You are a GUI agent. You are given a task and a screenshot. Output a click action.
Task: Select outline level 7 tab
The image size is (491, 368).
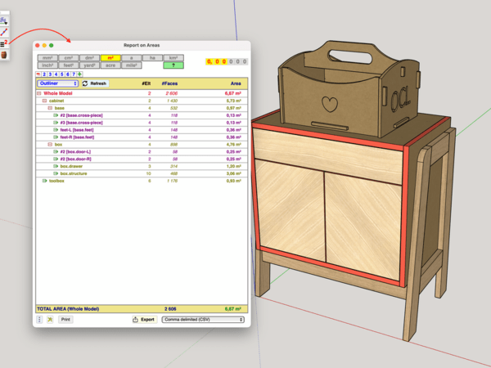coord(74,74)
